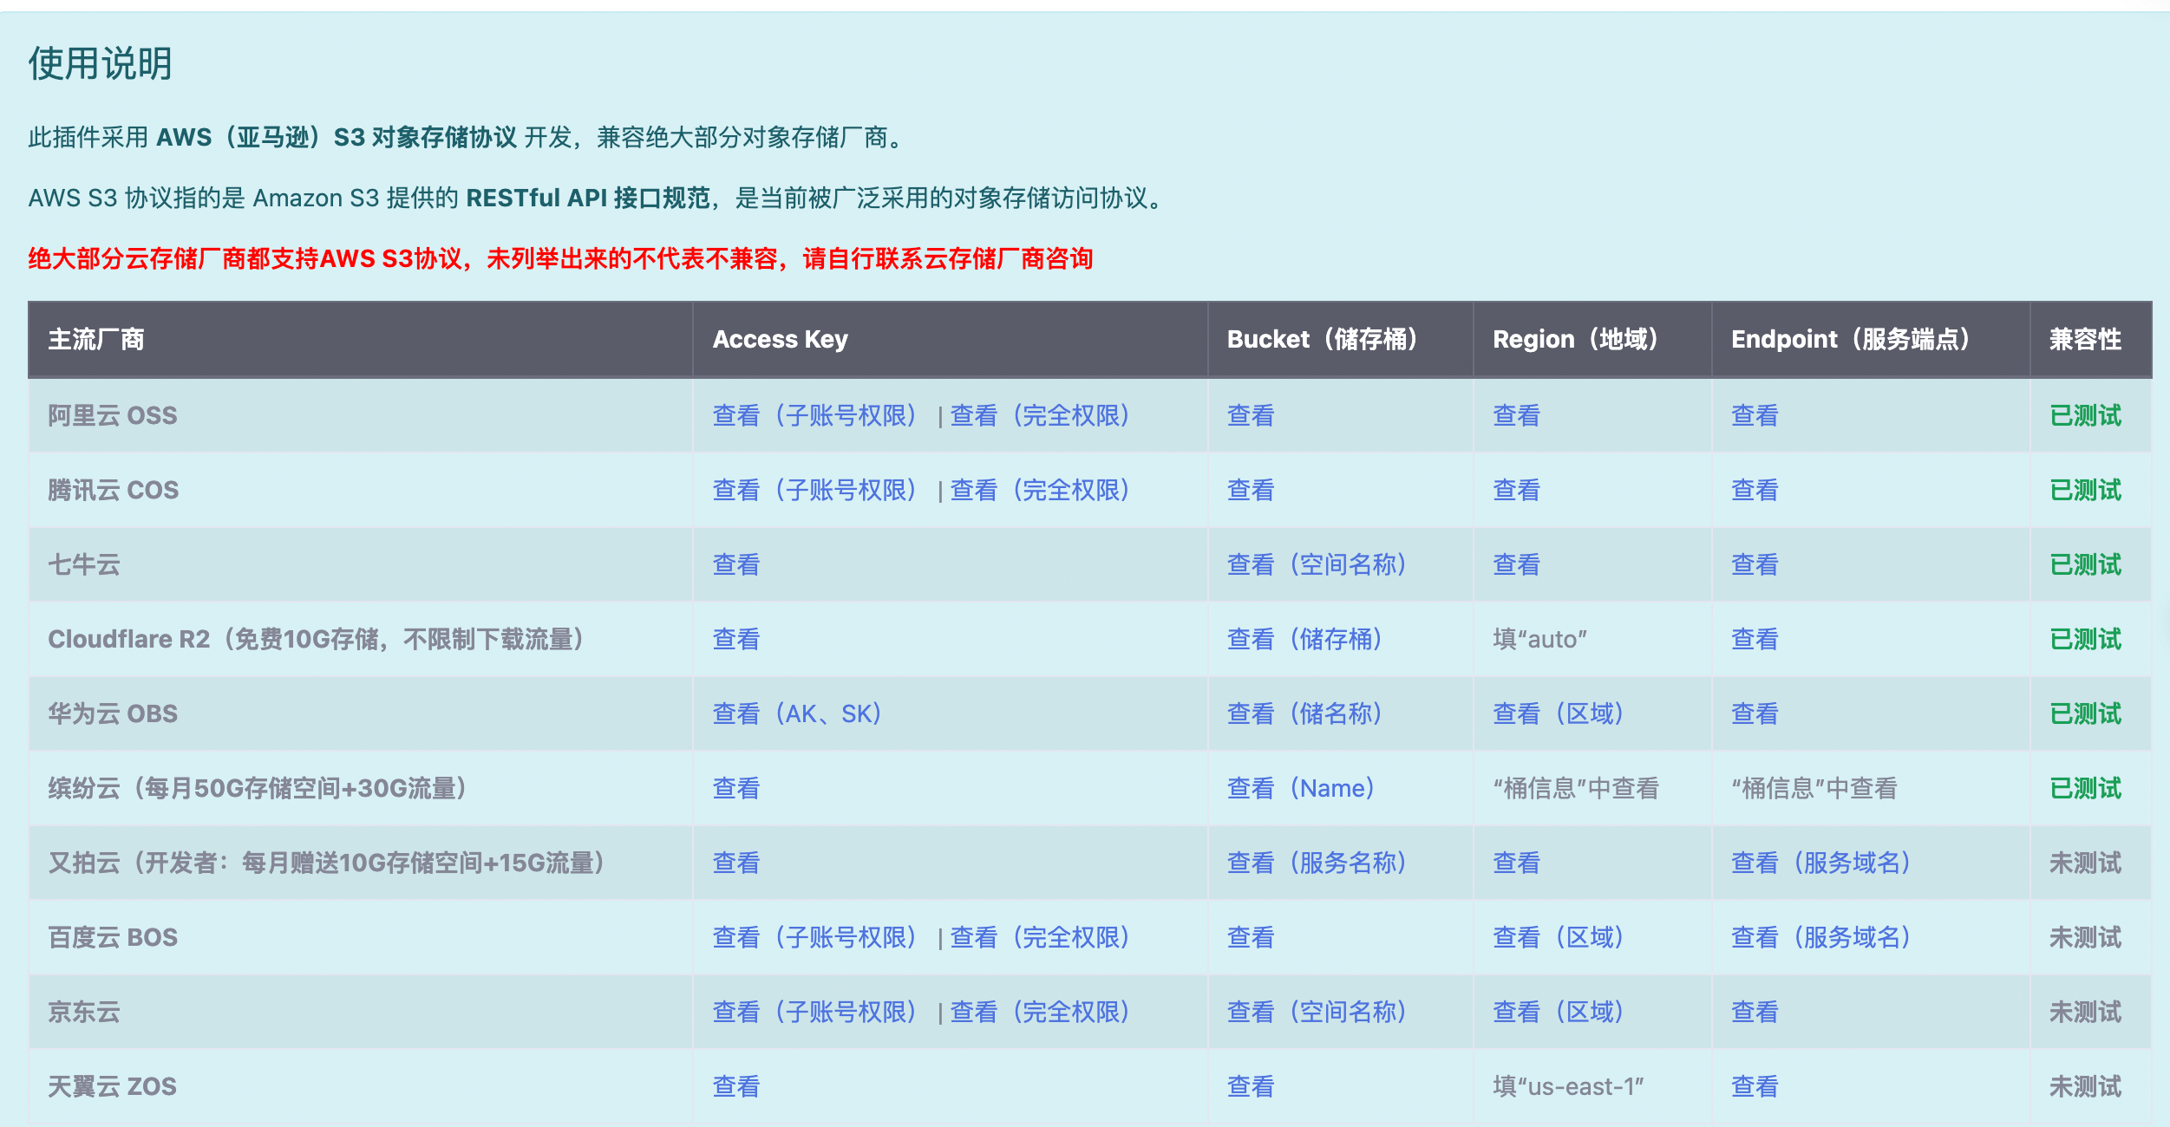2170x1127 pixels.
Task: View 腾讯云 COS Bucket link
Action: pyautogui.click(x=1251, y=491)
